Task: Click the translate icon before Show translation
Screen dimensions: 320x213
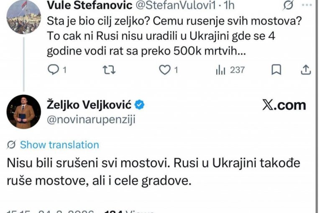Action: tap(12, 145)
